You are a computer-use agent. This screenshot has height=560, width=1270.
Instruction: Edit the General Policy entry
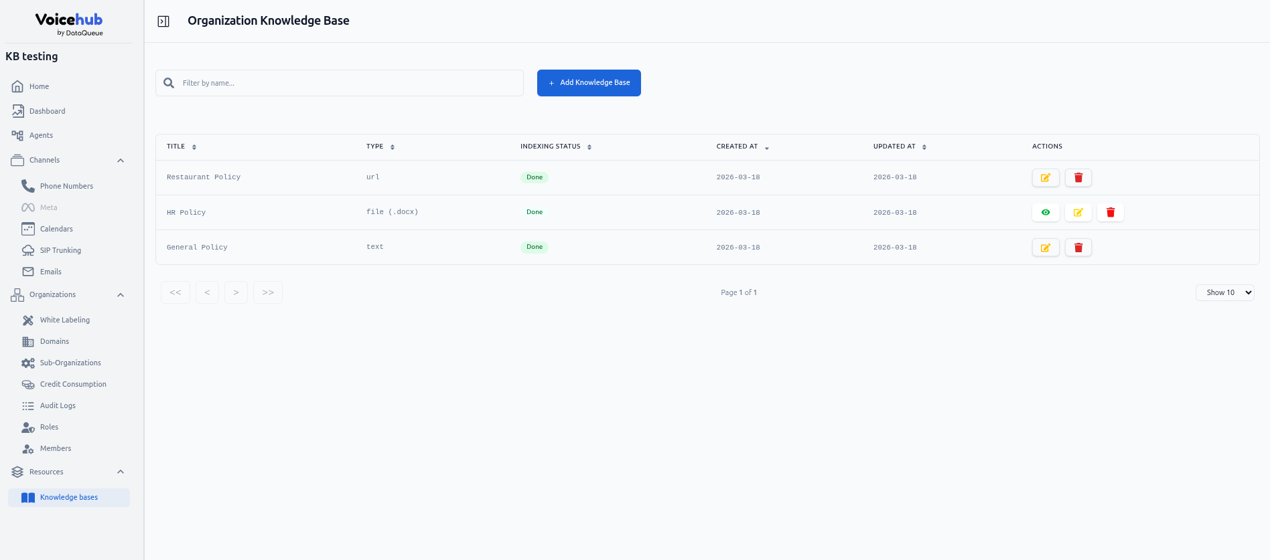coord(1045,248)
